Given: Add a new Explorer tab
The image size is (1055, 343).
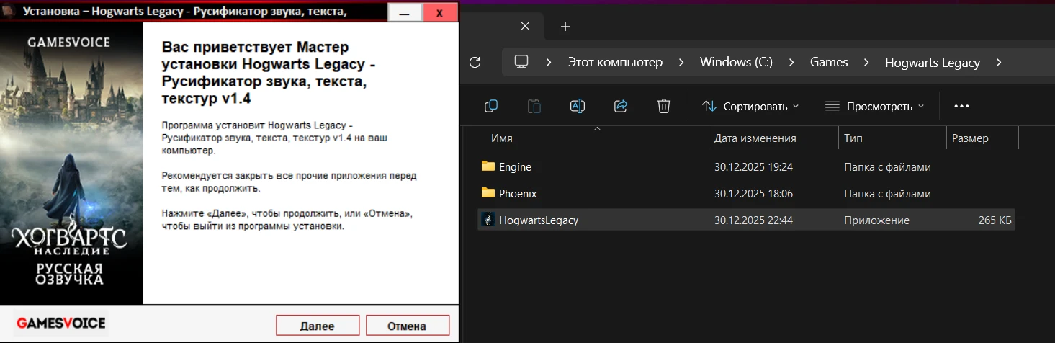Looking at the screenshot, I should [x=565, y=27].
